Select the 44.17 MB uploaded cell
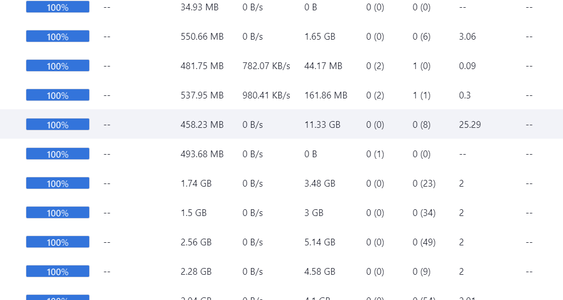Image resolution: width=563 pixels, height=300 pixels. click(323, 66)
